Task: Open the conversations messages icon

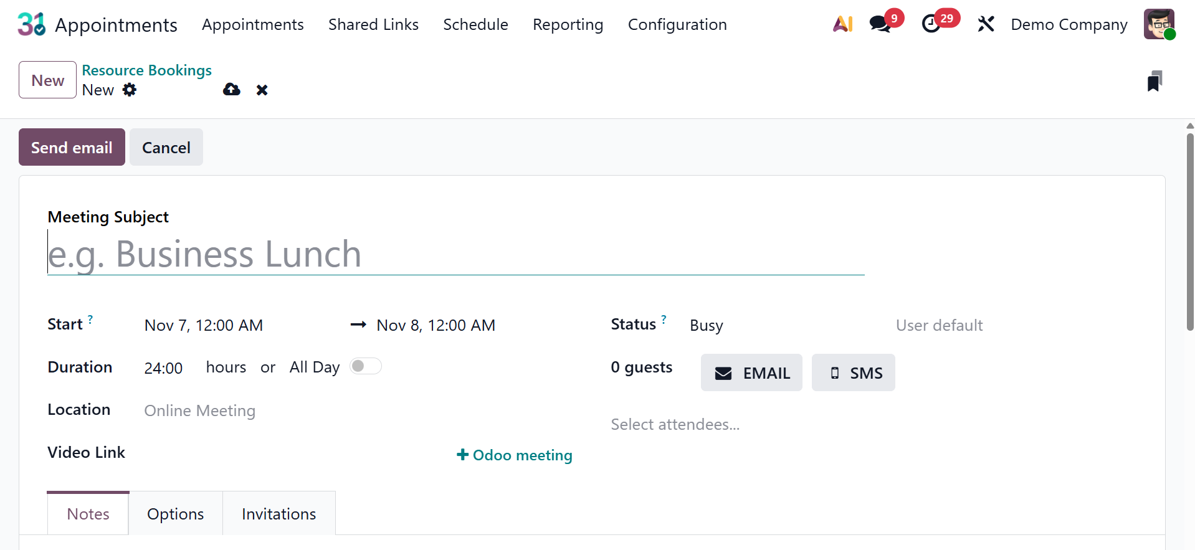Action: tap(880, 24)
